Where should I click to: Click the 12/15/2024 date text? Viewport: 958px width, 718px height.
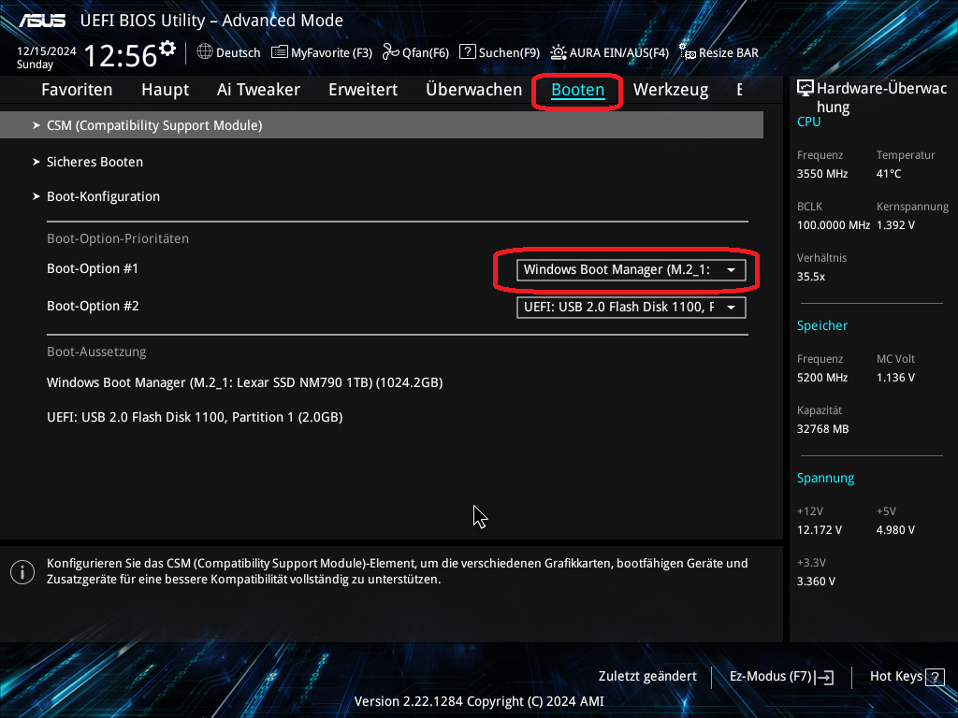(x=47, y=51)
